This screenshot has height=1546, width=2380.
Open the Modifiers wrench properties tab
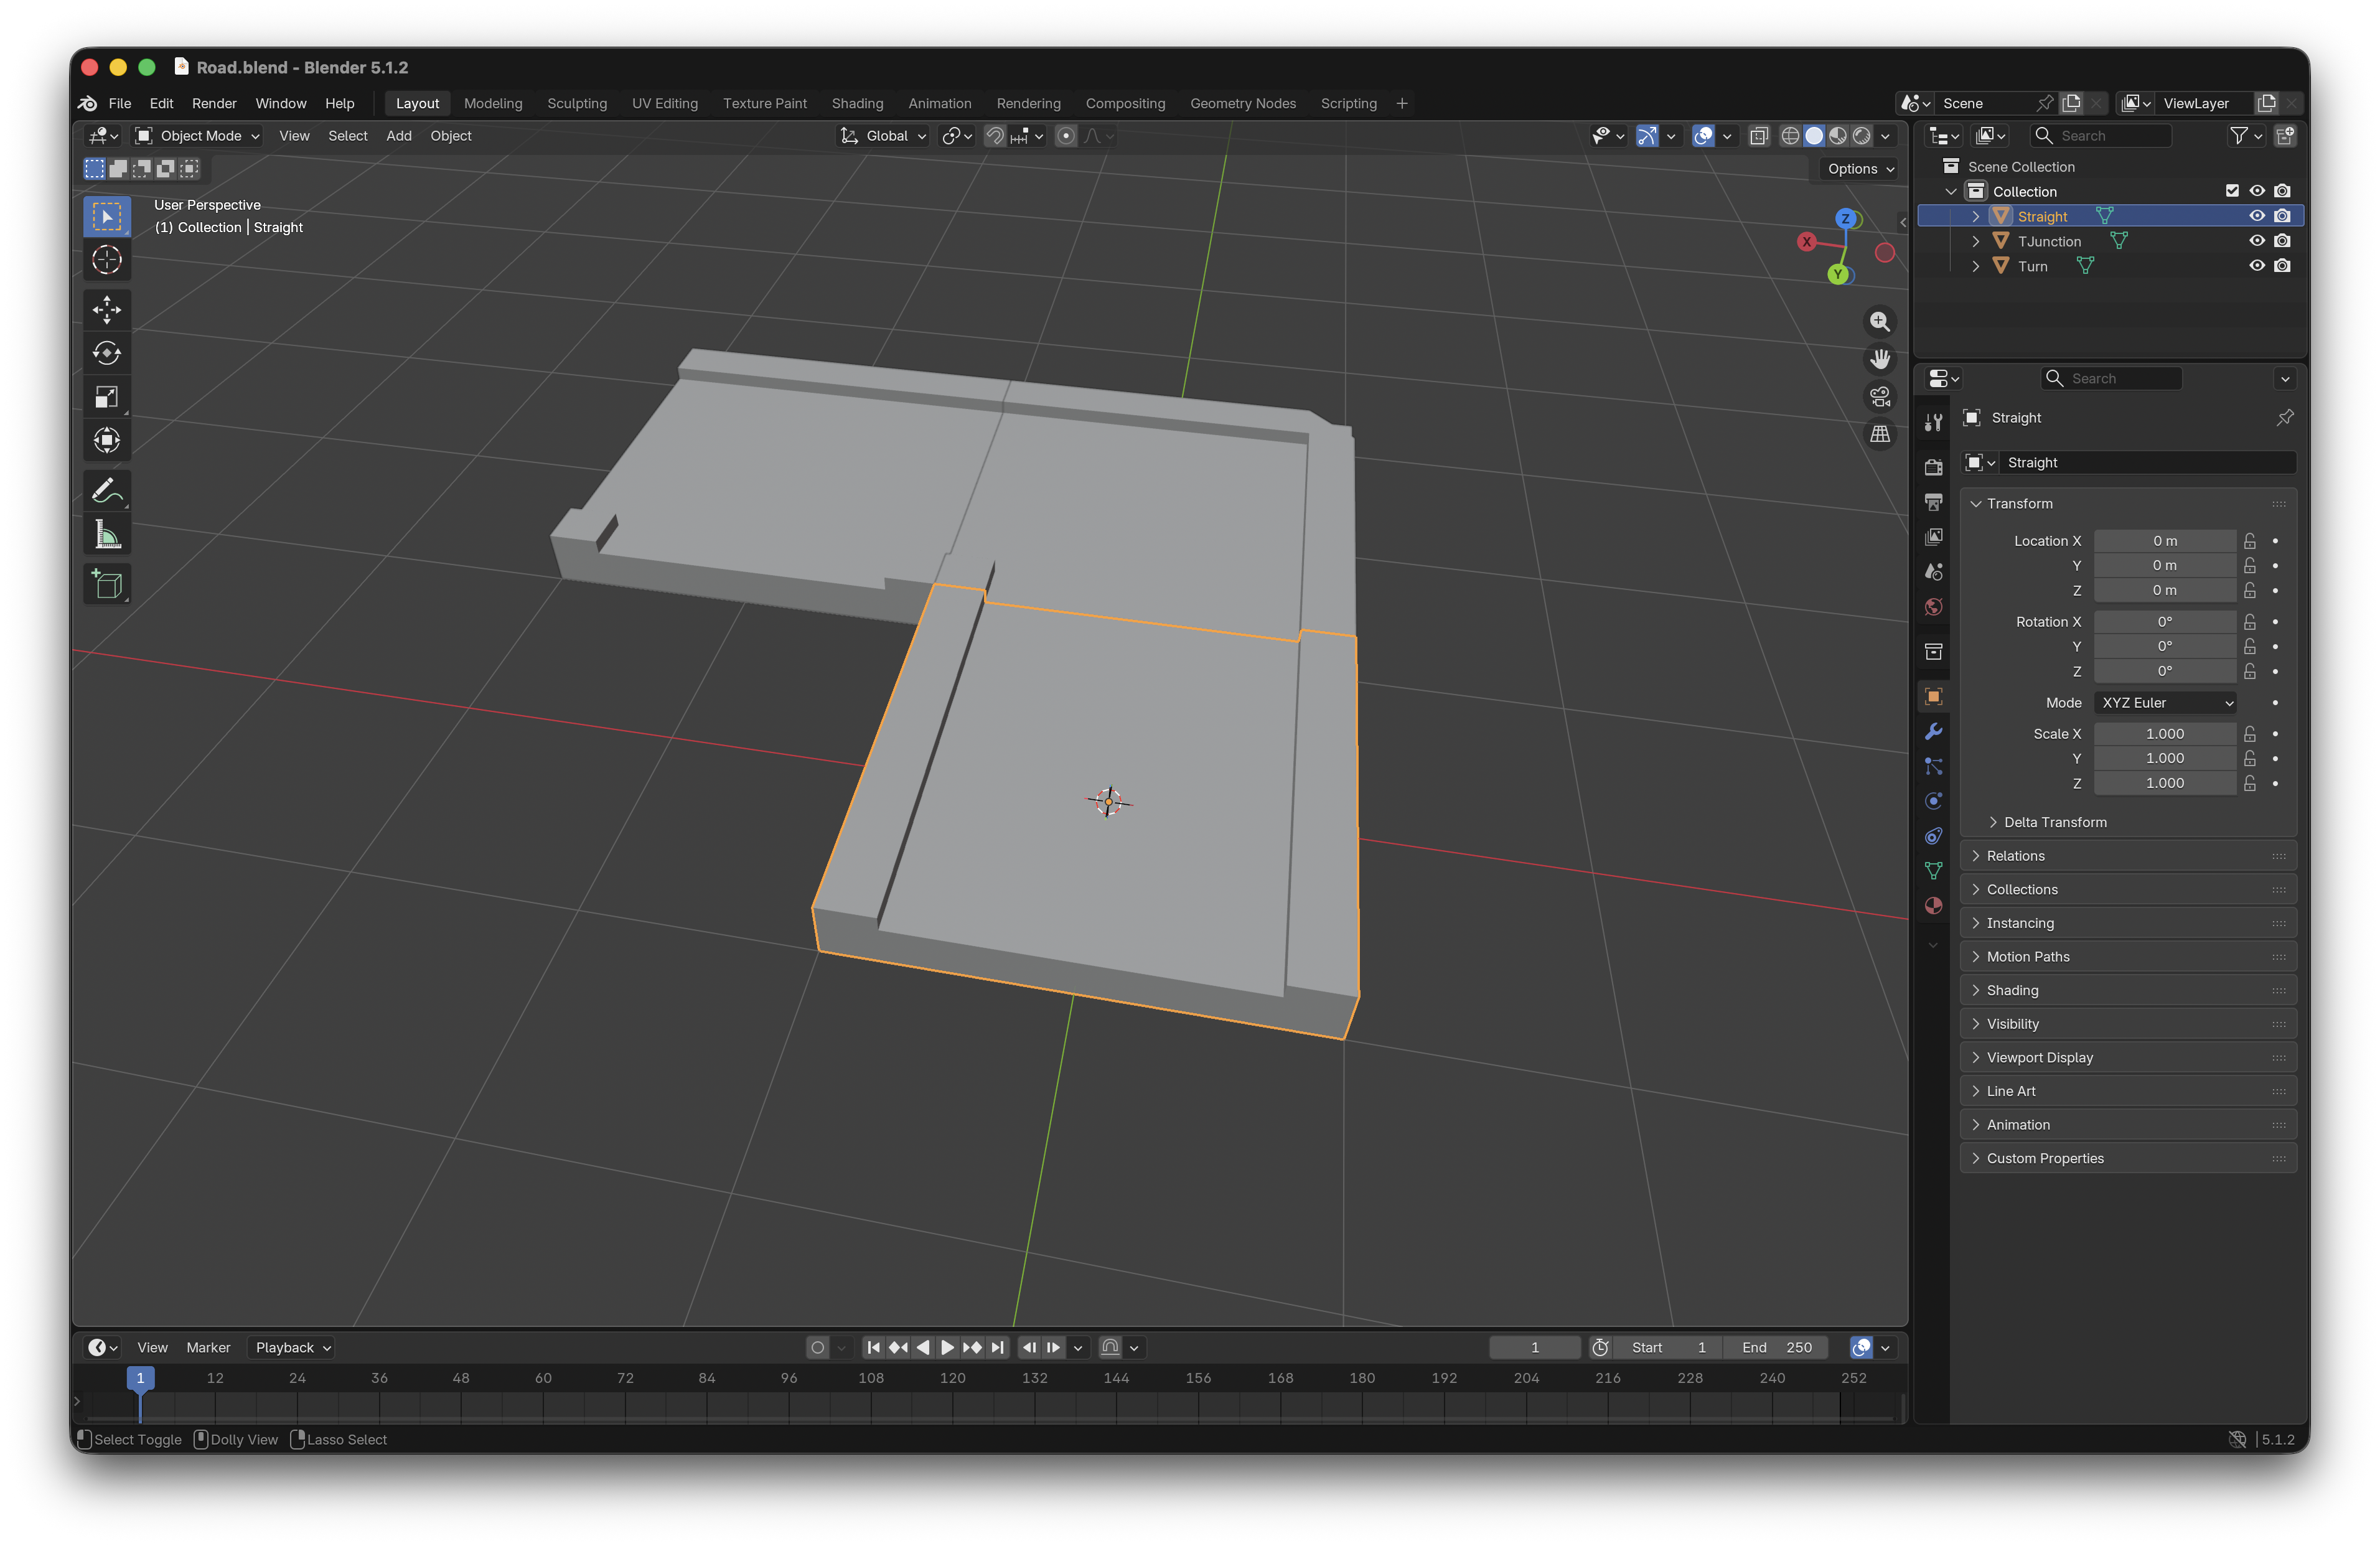pos(1934,731)
